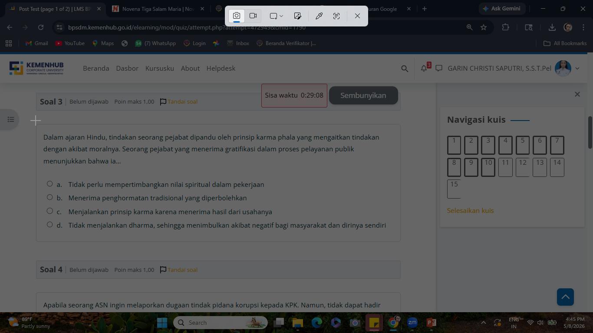Select the video record mode in snipping toolbar
Image resolution: width=593 pixels, height=333 pixels.
[253, 16]
